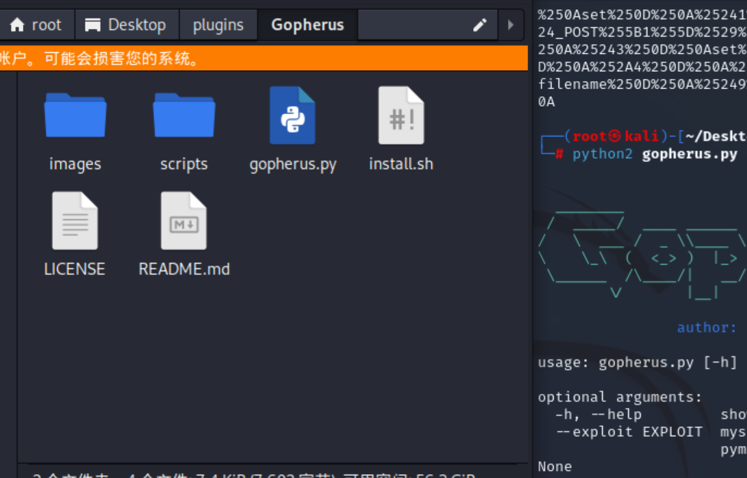The height and width of the screenshot is (478, 747).
Task: Select the LICENSE text file icon
Action: click(x=75, y=220)
